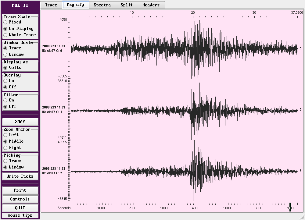The image size is (305, 220).
Task: Open the Split tab
Action: (x=127, y=5)
